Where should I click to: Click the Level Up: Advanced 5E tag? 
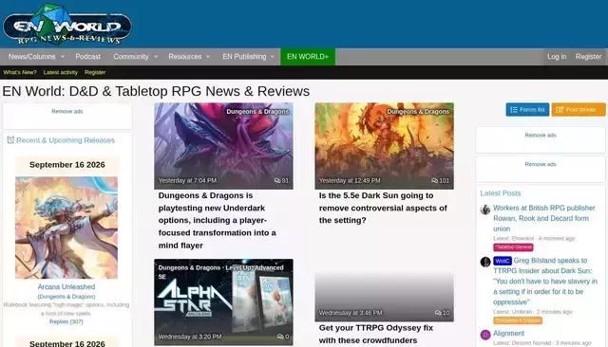(x=220, y=272)
